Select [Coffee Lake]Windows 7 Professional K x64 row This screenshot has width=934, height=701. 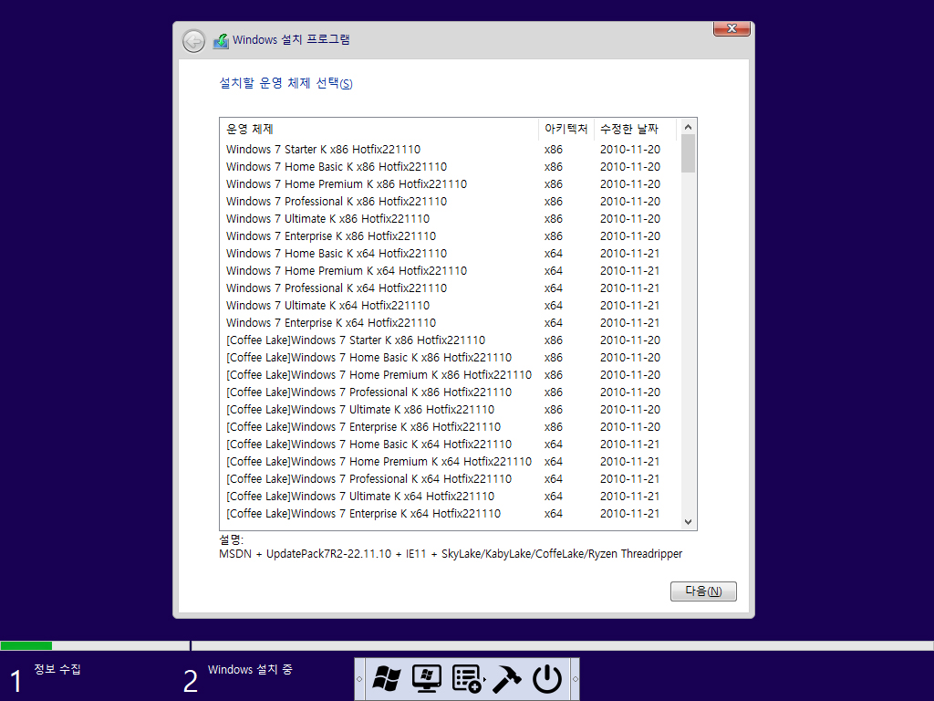tap(449, 478)
